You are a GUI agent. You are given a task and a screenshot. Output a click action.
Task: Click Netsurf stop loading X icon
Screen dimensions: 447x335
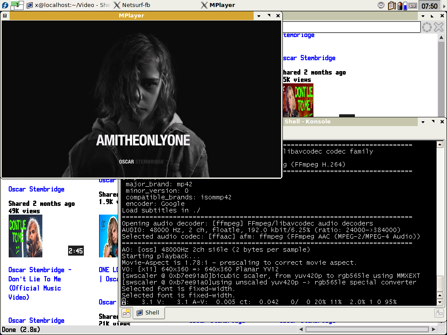pyautogui.click(x=439, y=27)
